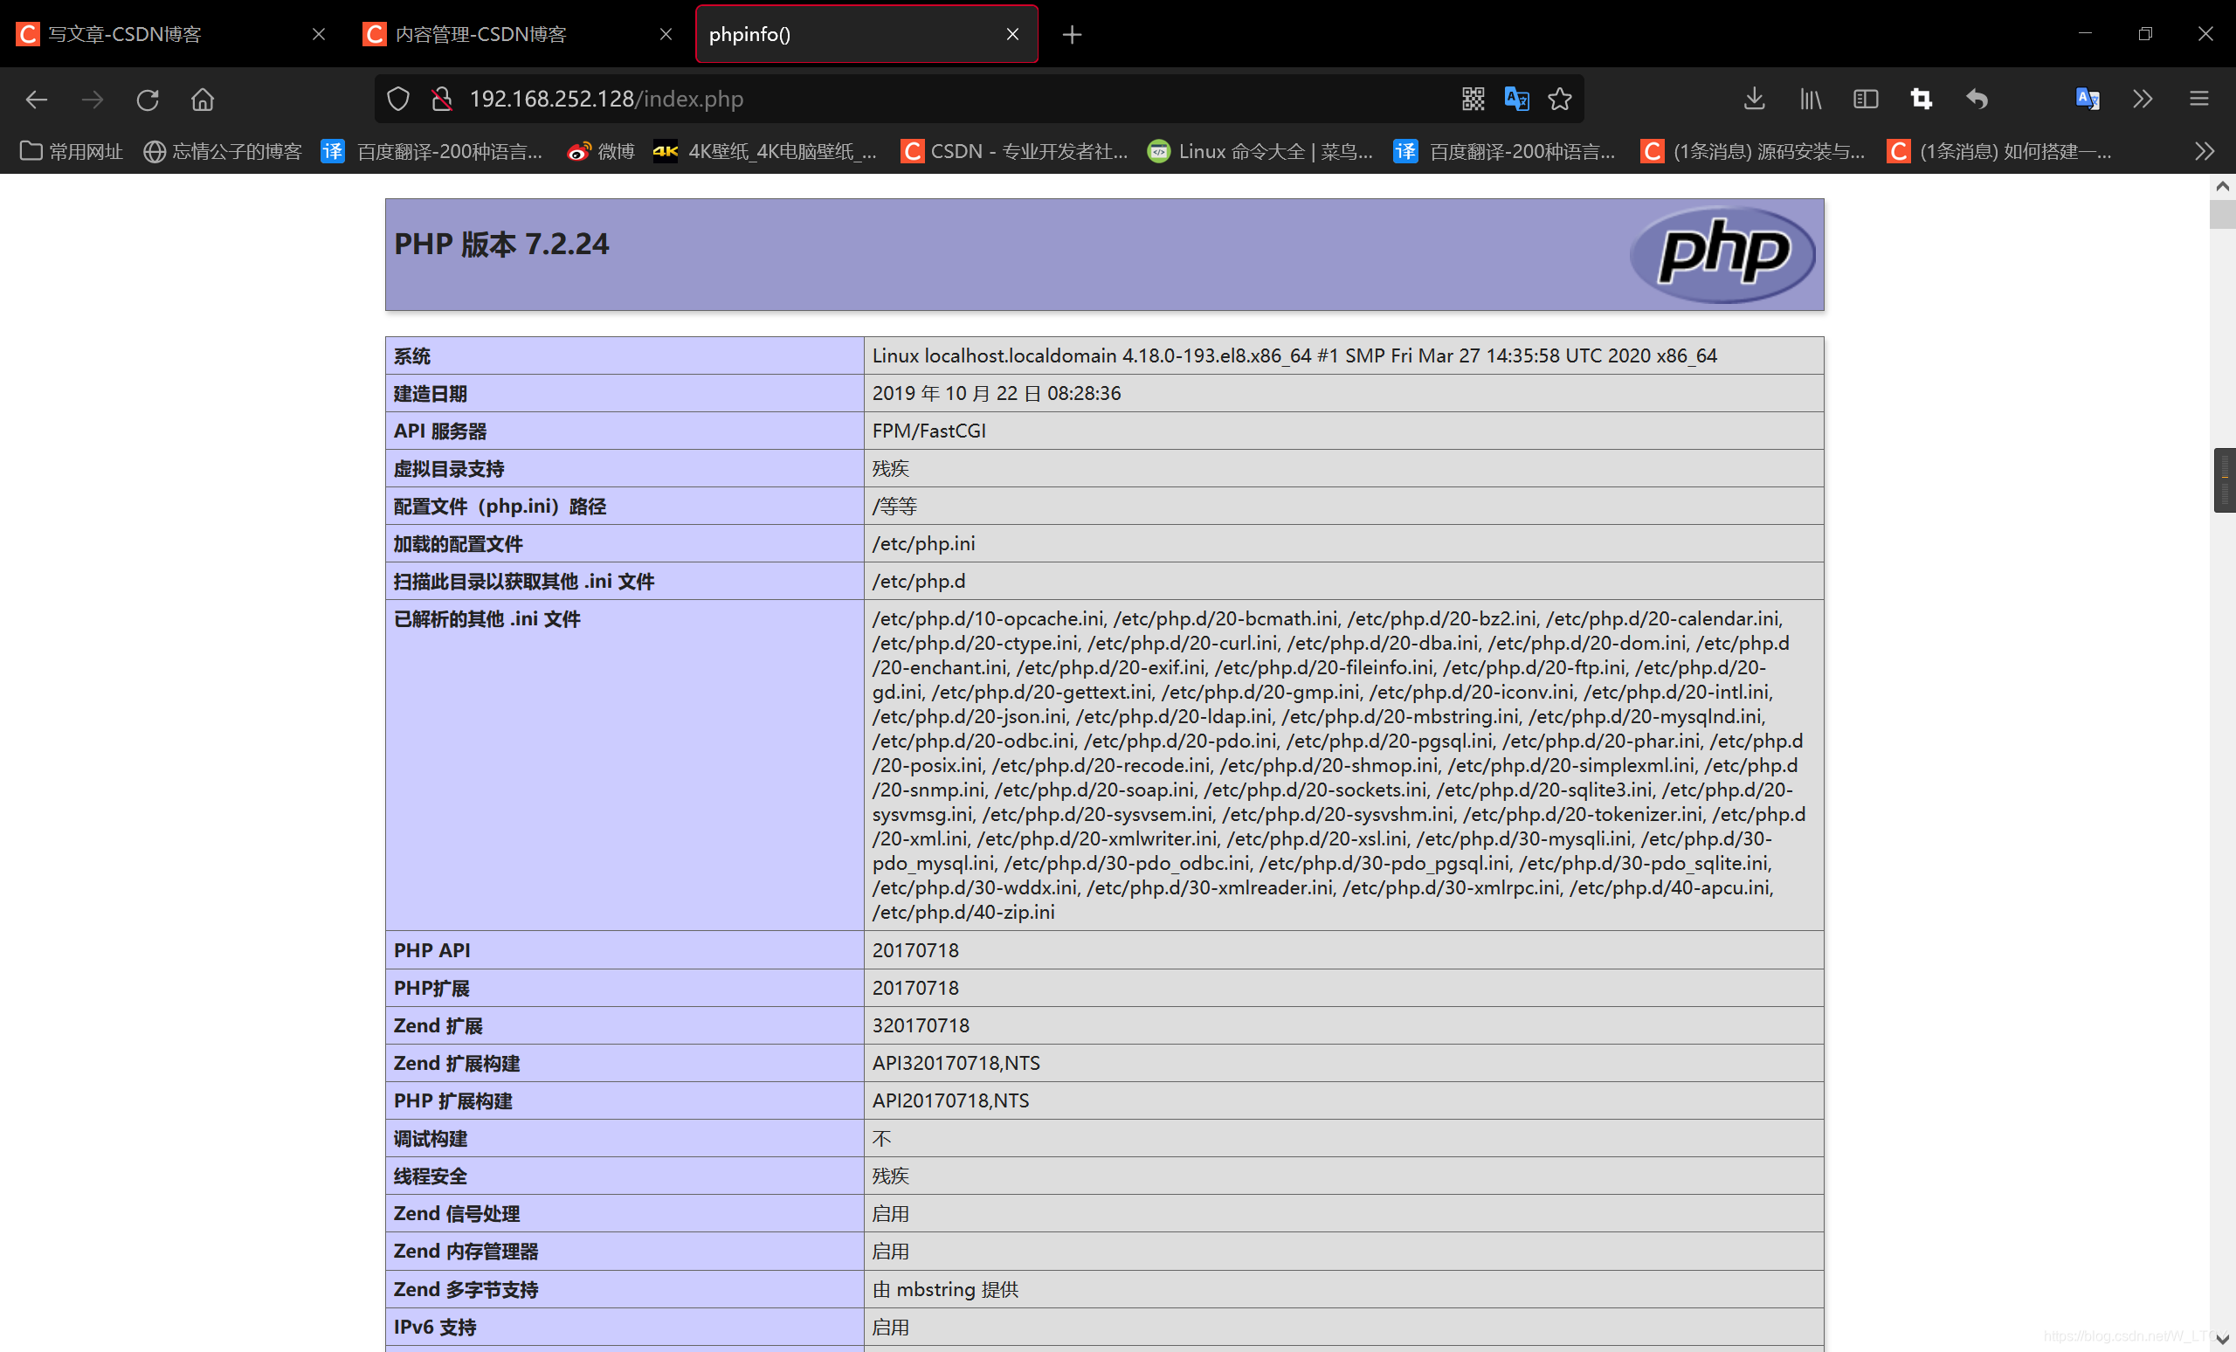Click the 已解析的其他 .ini 文件 label
The image size is (2236, 1352).
(487, 619)
